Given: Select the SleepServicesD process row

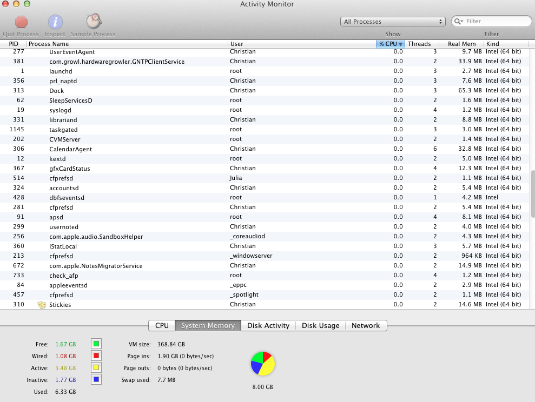Looking at the screenshot, I should click(265, 100).
